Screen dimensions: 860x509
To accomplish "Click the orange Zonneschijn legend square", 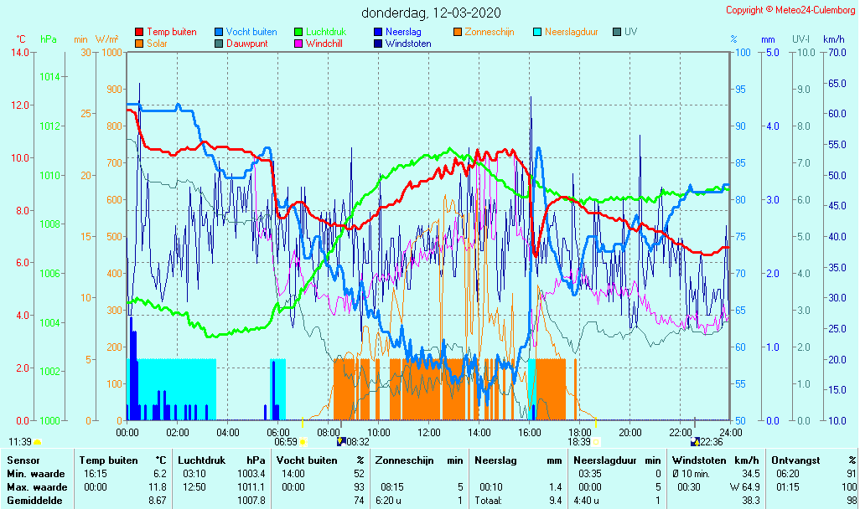I will (458, 33).
